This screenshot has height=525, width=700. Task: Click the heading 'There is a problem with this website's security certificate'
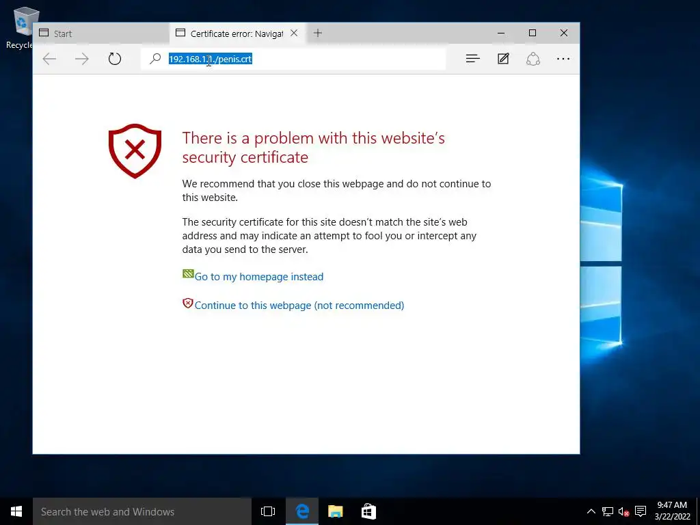point(313,148)
